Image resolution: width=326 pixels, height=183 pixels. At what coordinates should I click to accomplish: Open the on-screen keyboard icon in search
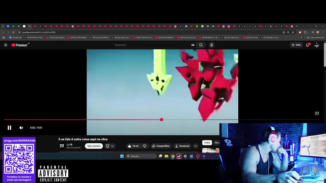[193, 45]
